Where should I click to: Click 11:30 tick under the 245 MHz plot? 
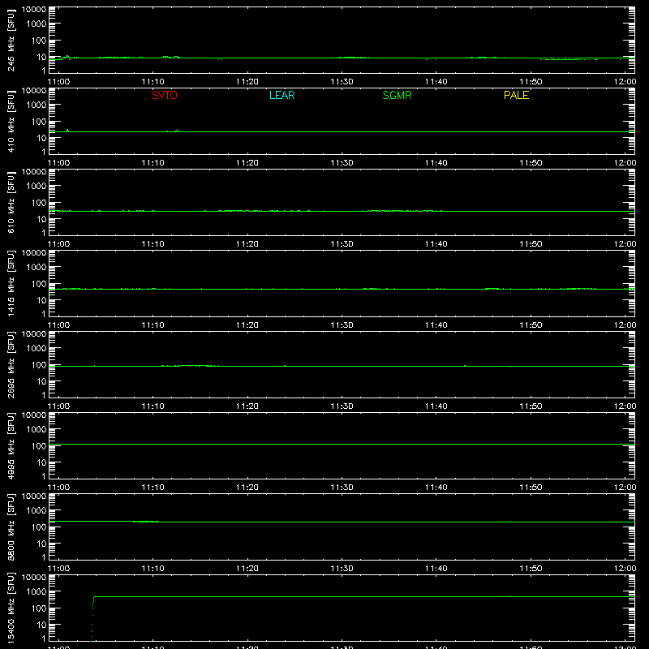click(x=342, y=82)
